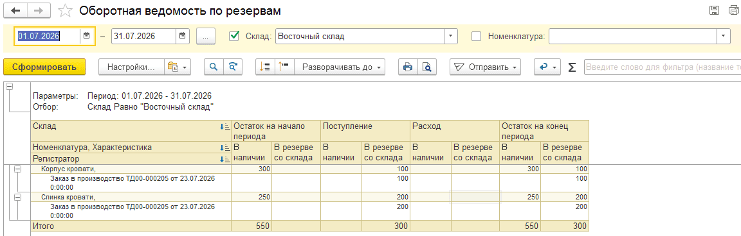Viewport: 741px width, 236px height.
Task: Sort by Регистратор header icon
Action: pos(224,159)
